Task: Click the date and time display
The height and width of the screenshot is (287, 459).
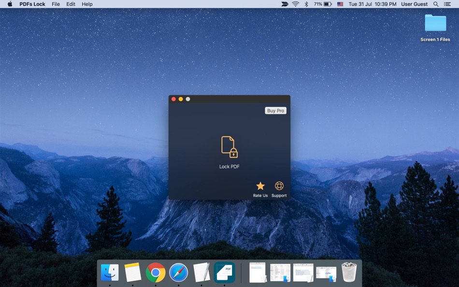Action: pos(373,4)
